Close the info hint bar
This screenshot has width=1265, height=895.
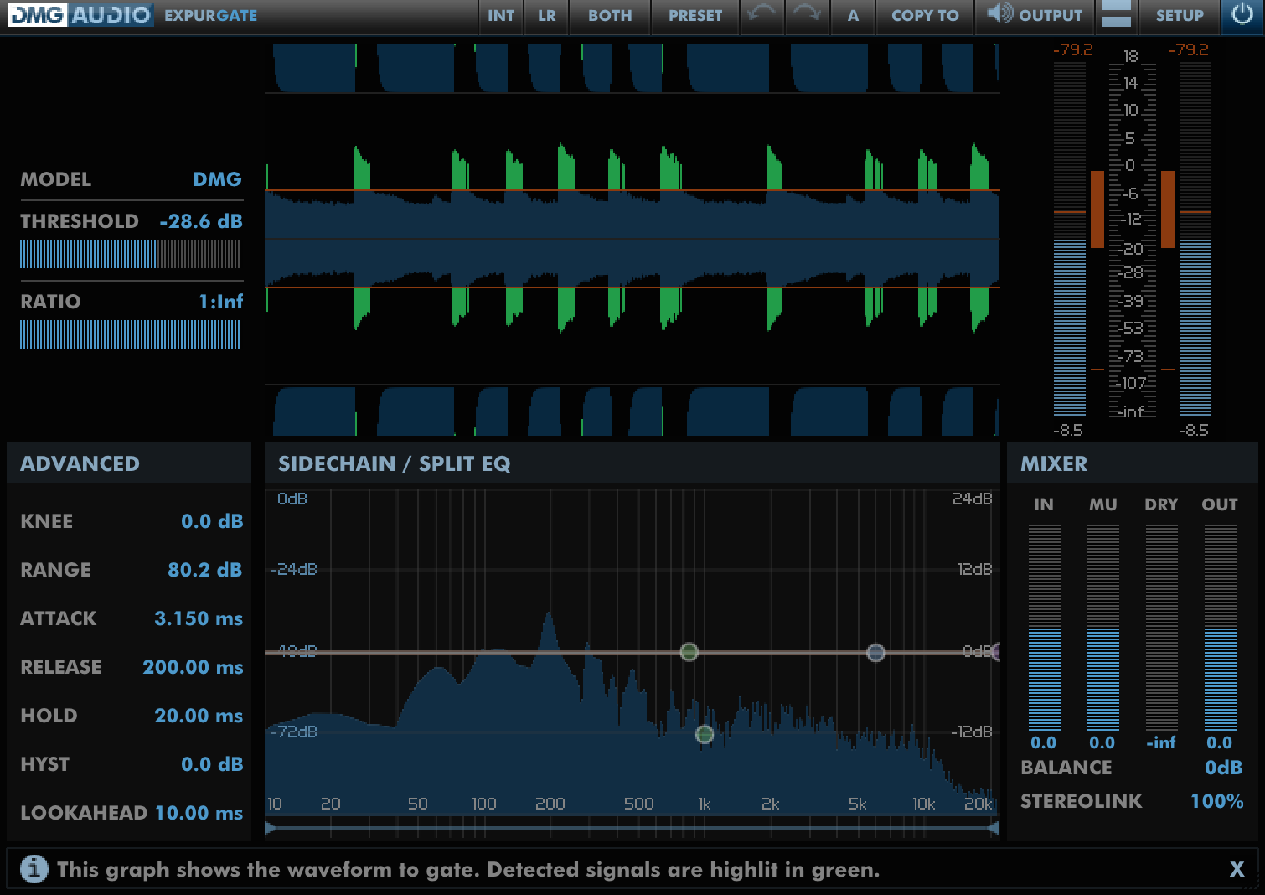[1237, 870]
